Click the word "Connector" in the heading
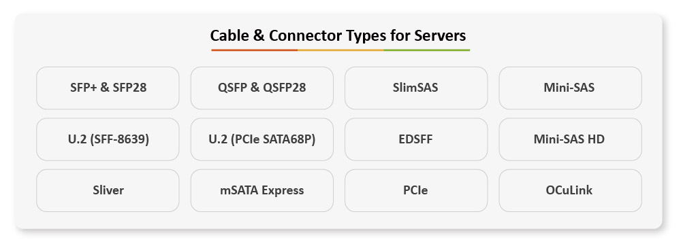 (x=306, y=35)
